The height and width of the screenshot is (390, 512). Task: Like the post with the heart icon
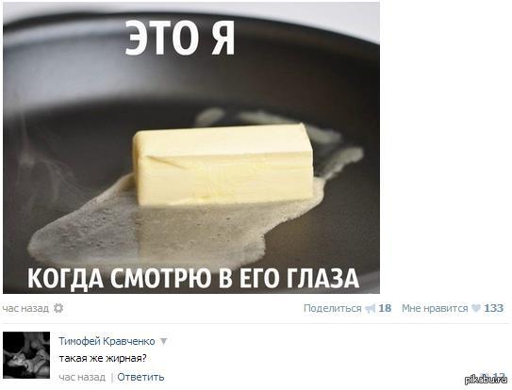pos(476,308)
